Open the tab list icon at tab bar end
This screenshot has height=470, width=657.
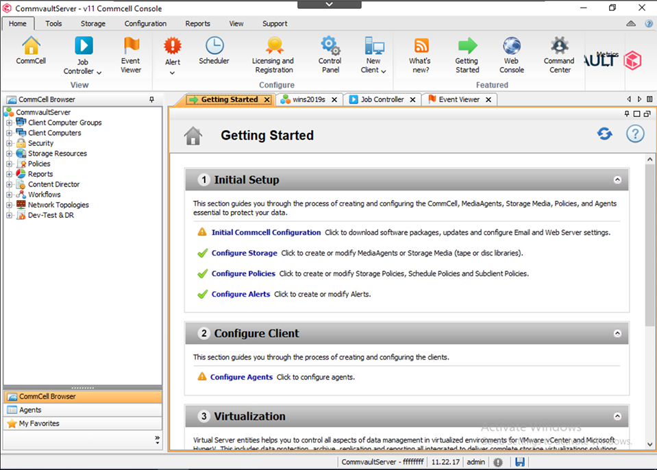(649, 99)
